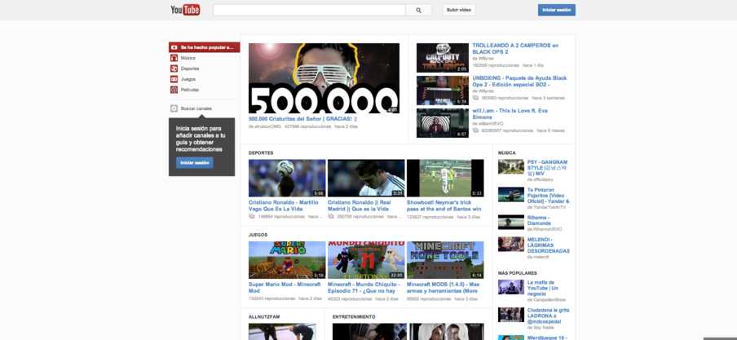This screenshot has height=340, width=737.
Task: Open the Cristiano Ronaldo - Martillo title link
Action: pyautogui.click(x=284, y=205)
